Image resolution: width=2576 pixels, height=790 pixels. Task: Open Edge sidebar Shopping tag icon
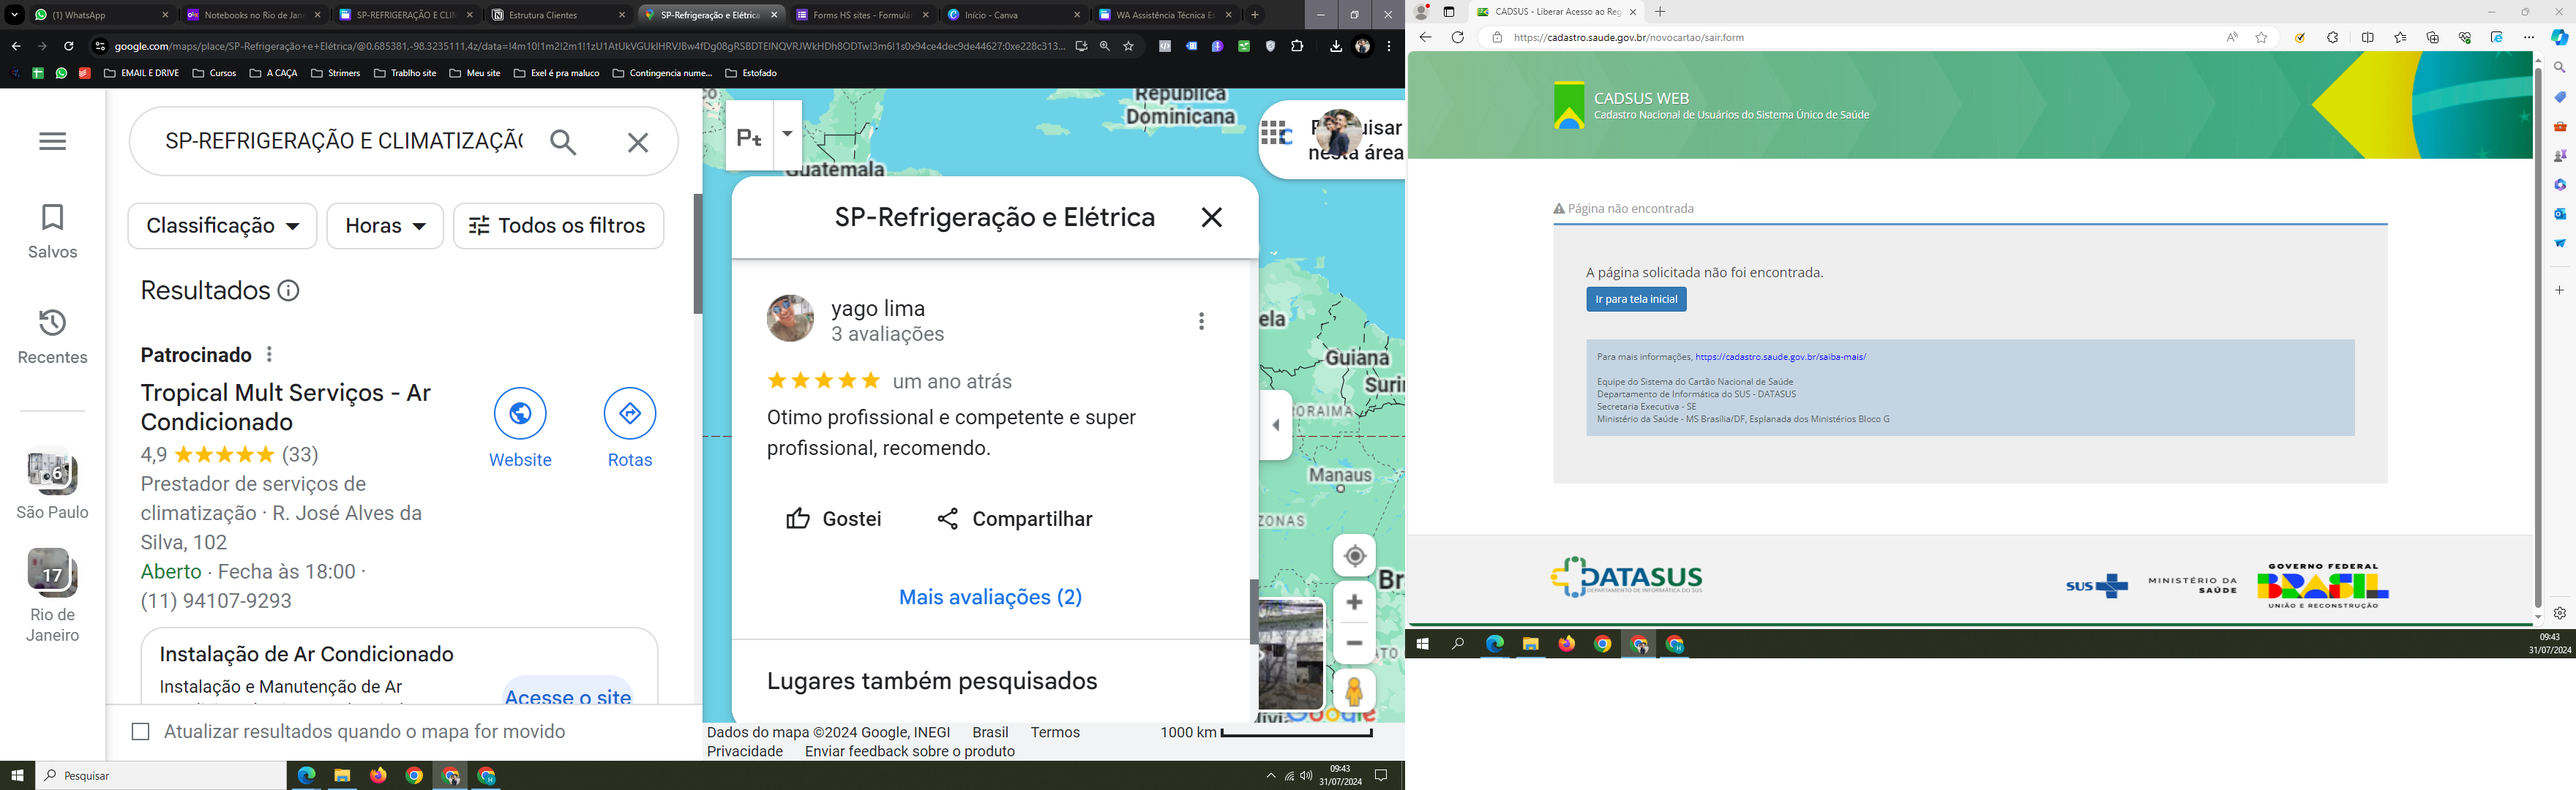click(x=2559, y=97)
